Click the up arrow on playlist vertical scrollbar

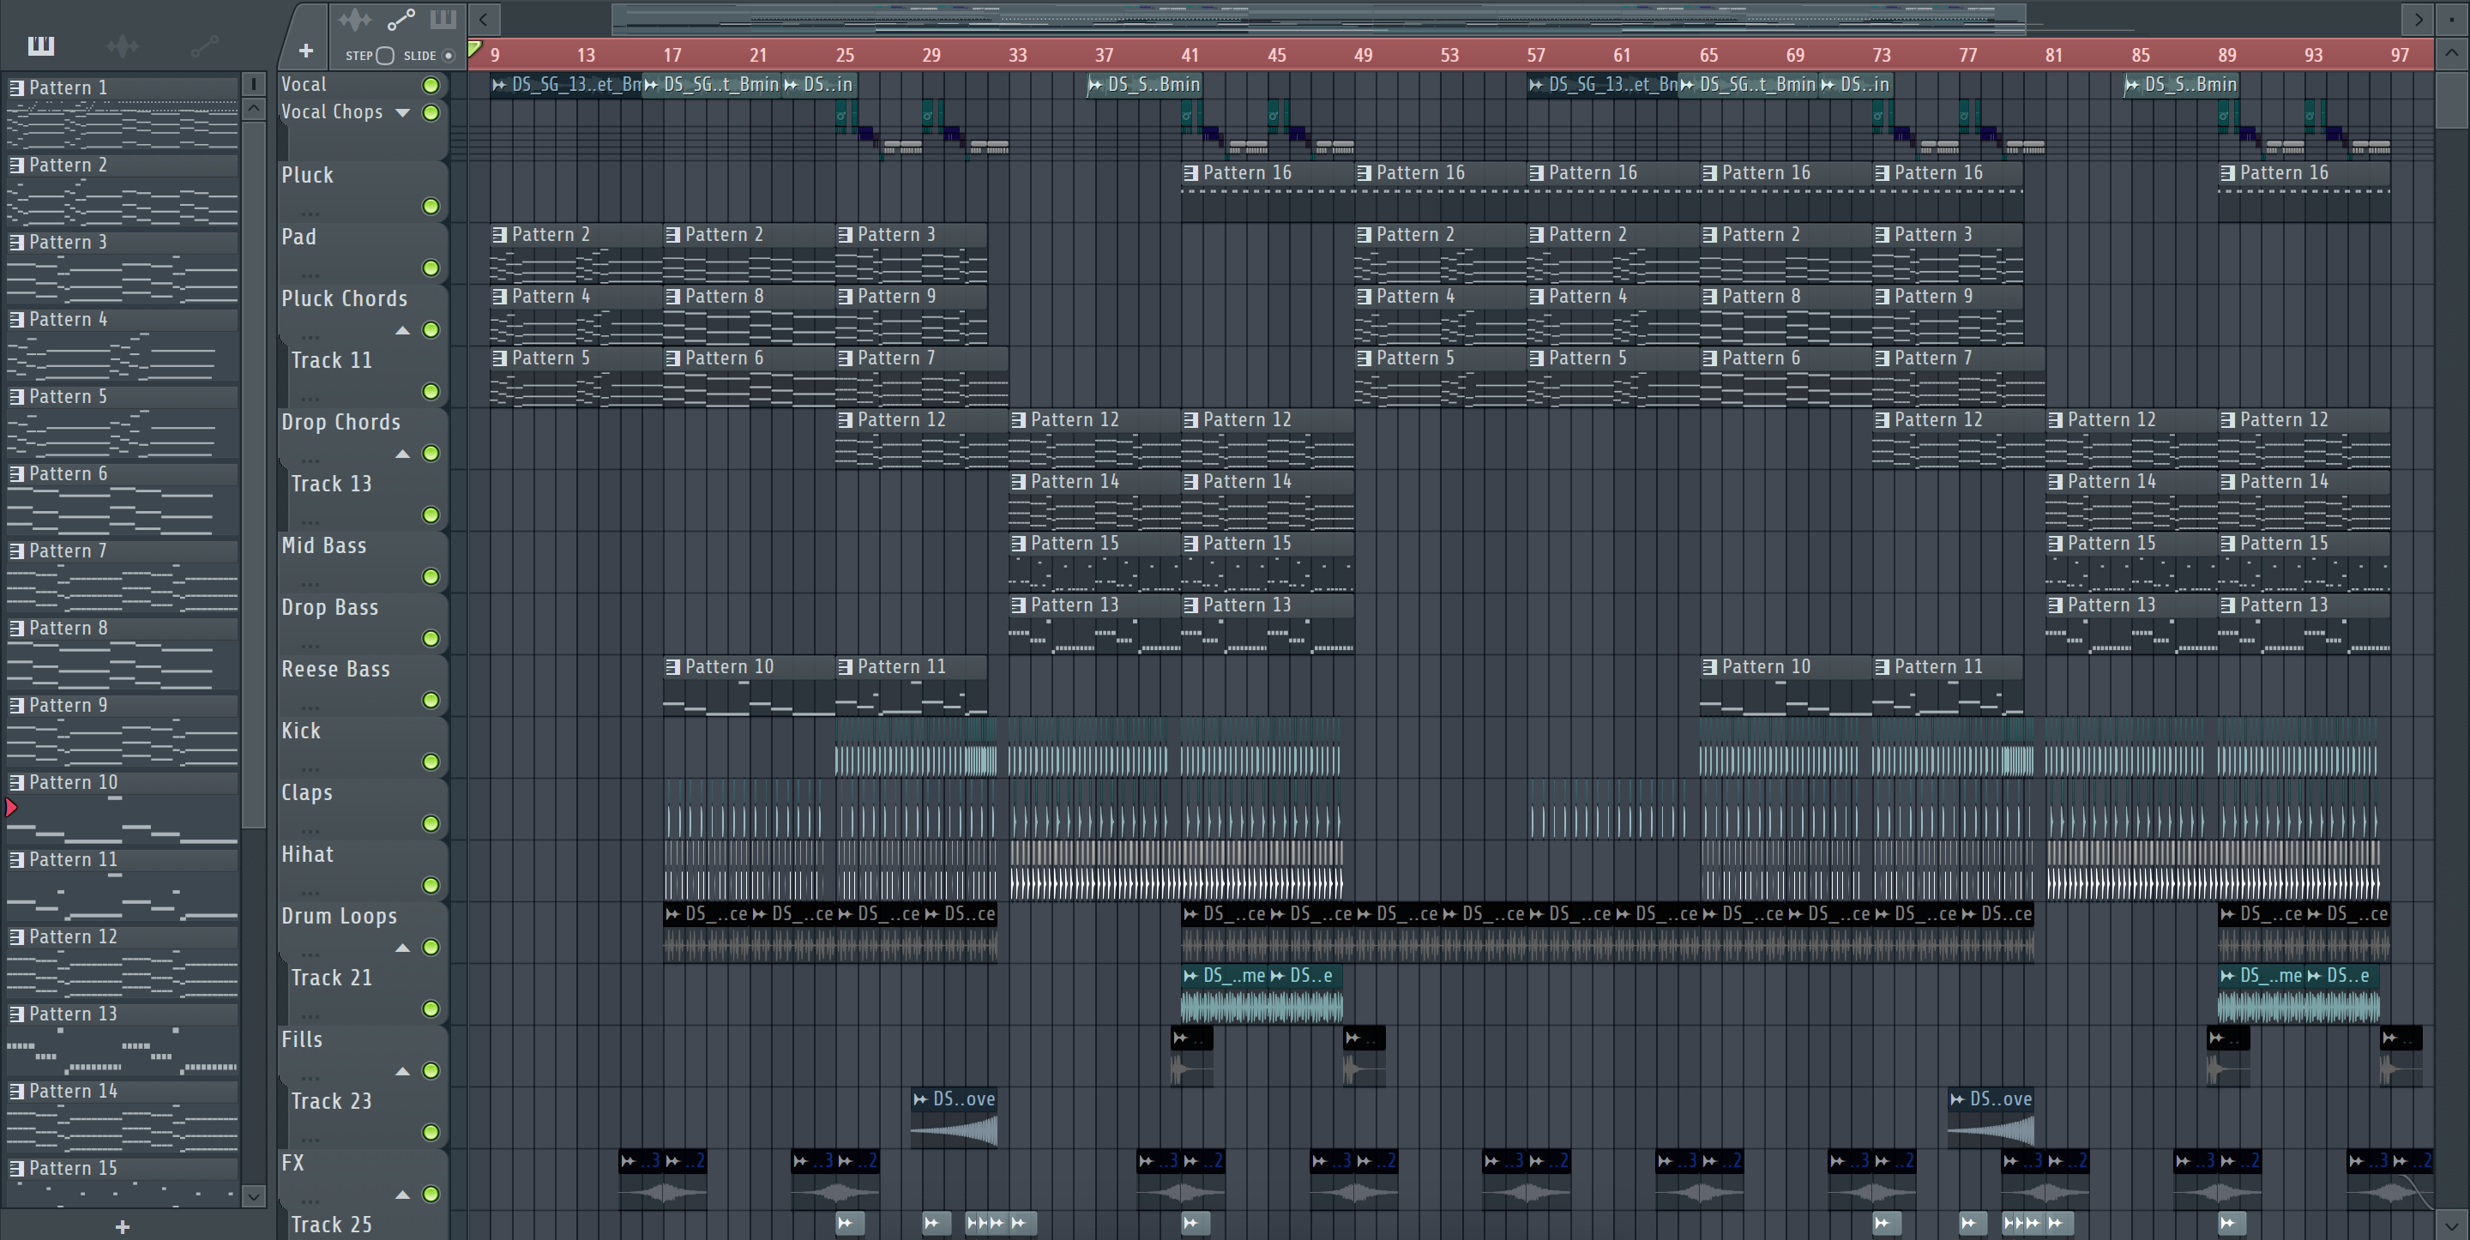(x=2452, y=53)
